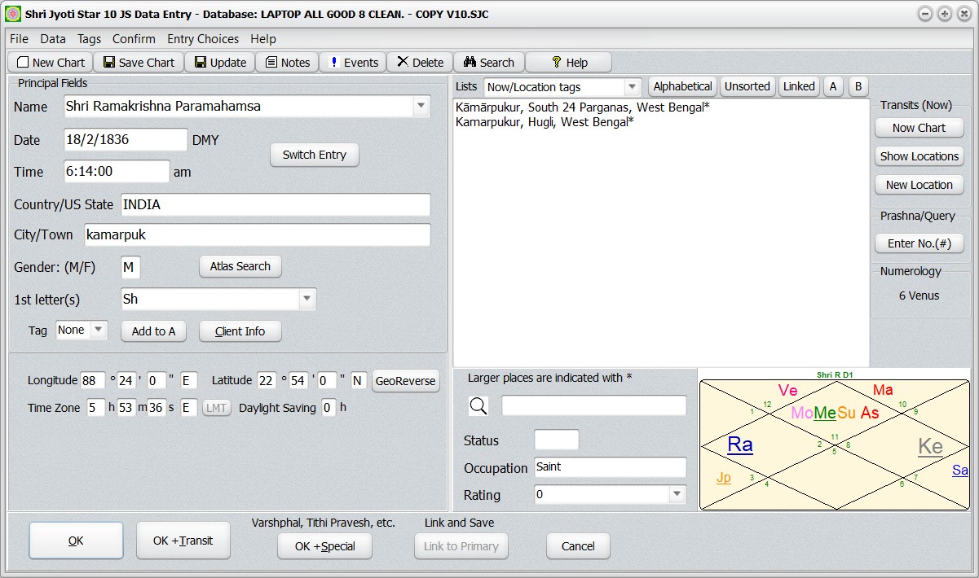Click the OK +Transit button
The width and height of the screenshot is (979, 578).
[183, 541]
